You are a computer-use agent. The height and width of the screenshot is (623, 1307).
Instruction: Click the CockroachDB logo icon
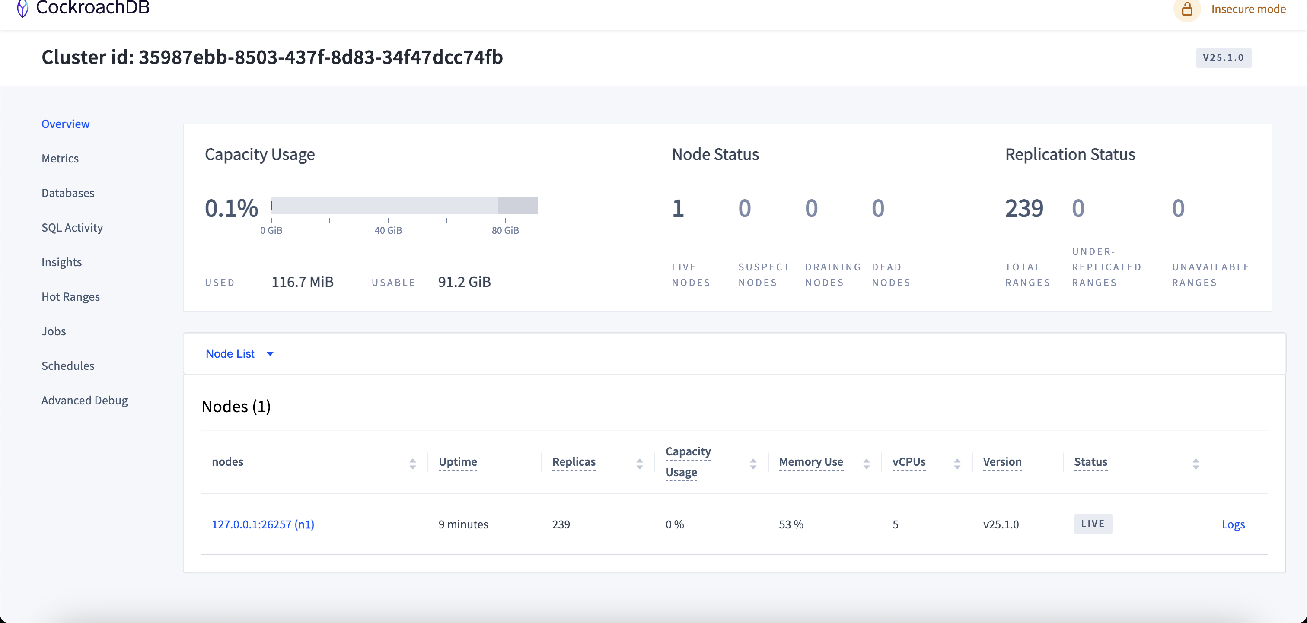(x=22, y=8)
